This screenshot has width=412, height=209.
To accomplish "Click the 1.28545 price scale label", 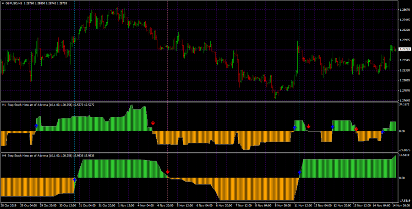I will [x=405, y=60].
